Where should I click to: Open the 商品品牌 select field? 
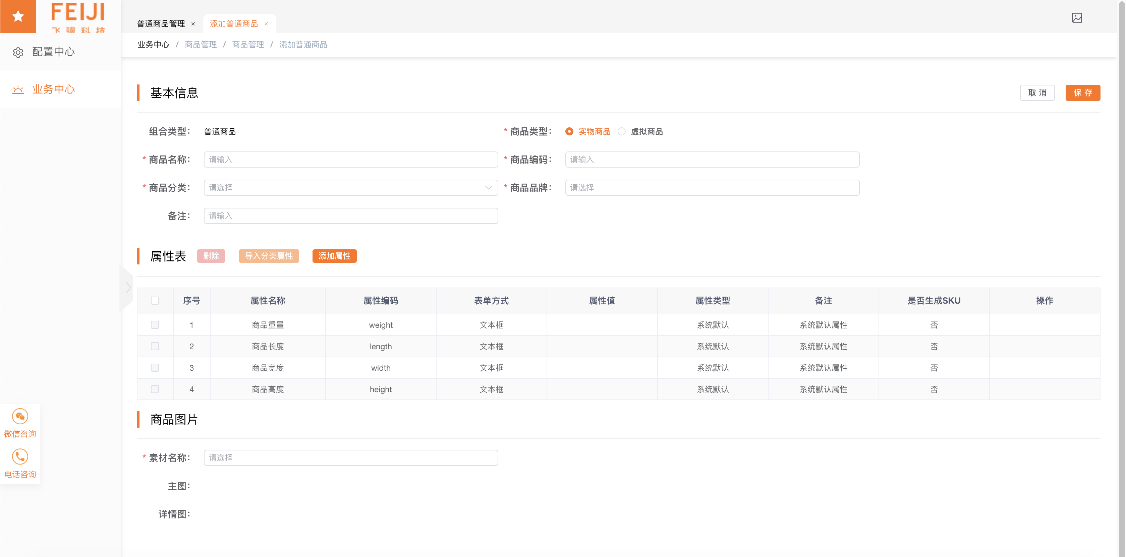coord(712,188)
